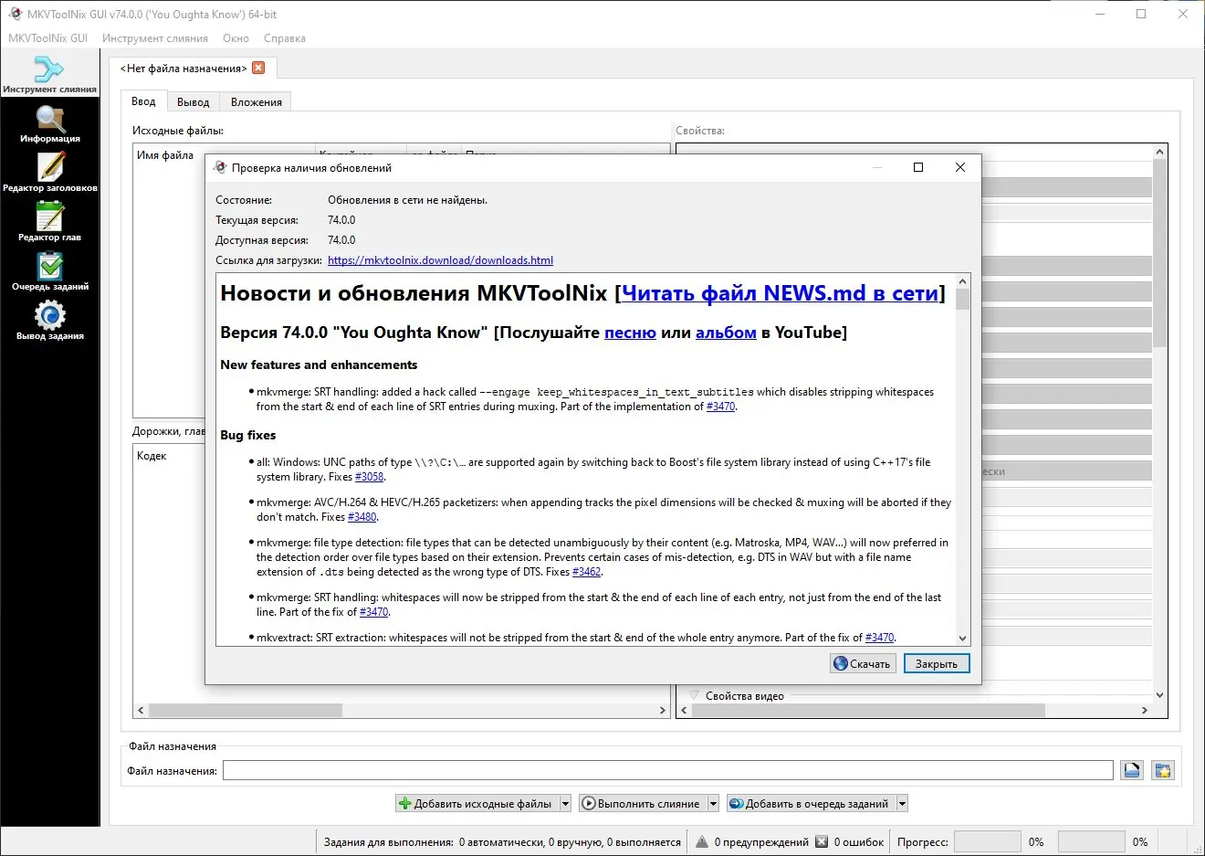The width and height of the screenshot is (1205, 856).
Task: Select the <Нет файла назначения> tab
Action: pyautogui.click(x=183, y=69)
